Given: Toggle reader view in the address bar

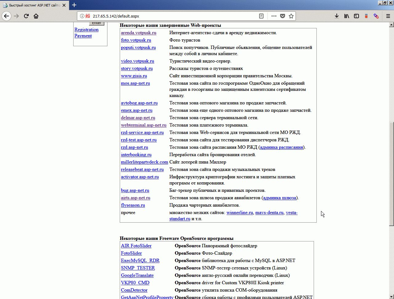Looking at the screenshot, I should click(x=261, y=16).
